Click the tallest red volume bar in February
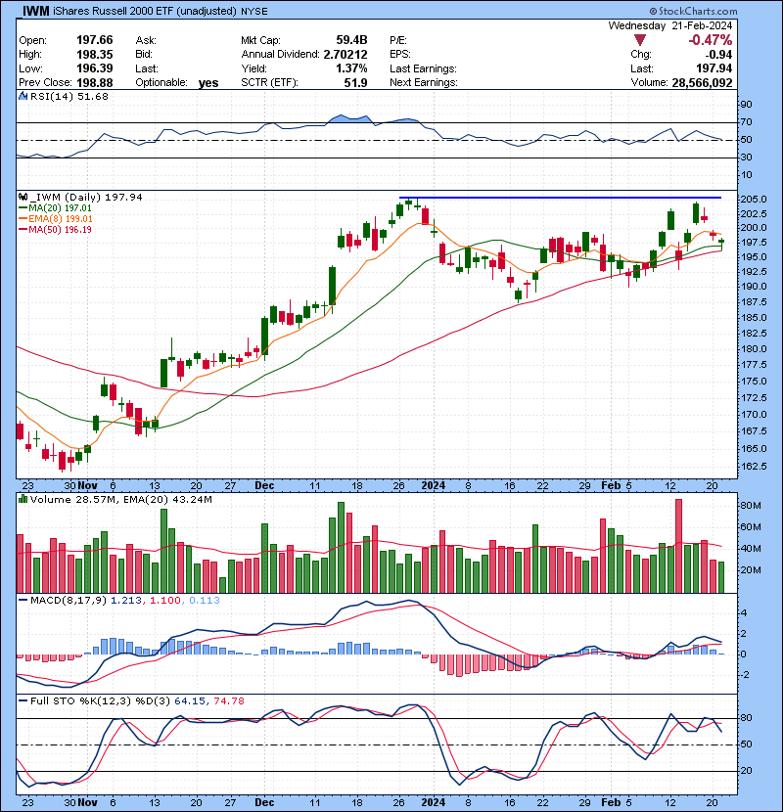Screen dimensions: 783x812 point(679,546)
